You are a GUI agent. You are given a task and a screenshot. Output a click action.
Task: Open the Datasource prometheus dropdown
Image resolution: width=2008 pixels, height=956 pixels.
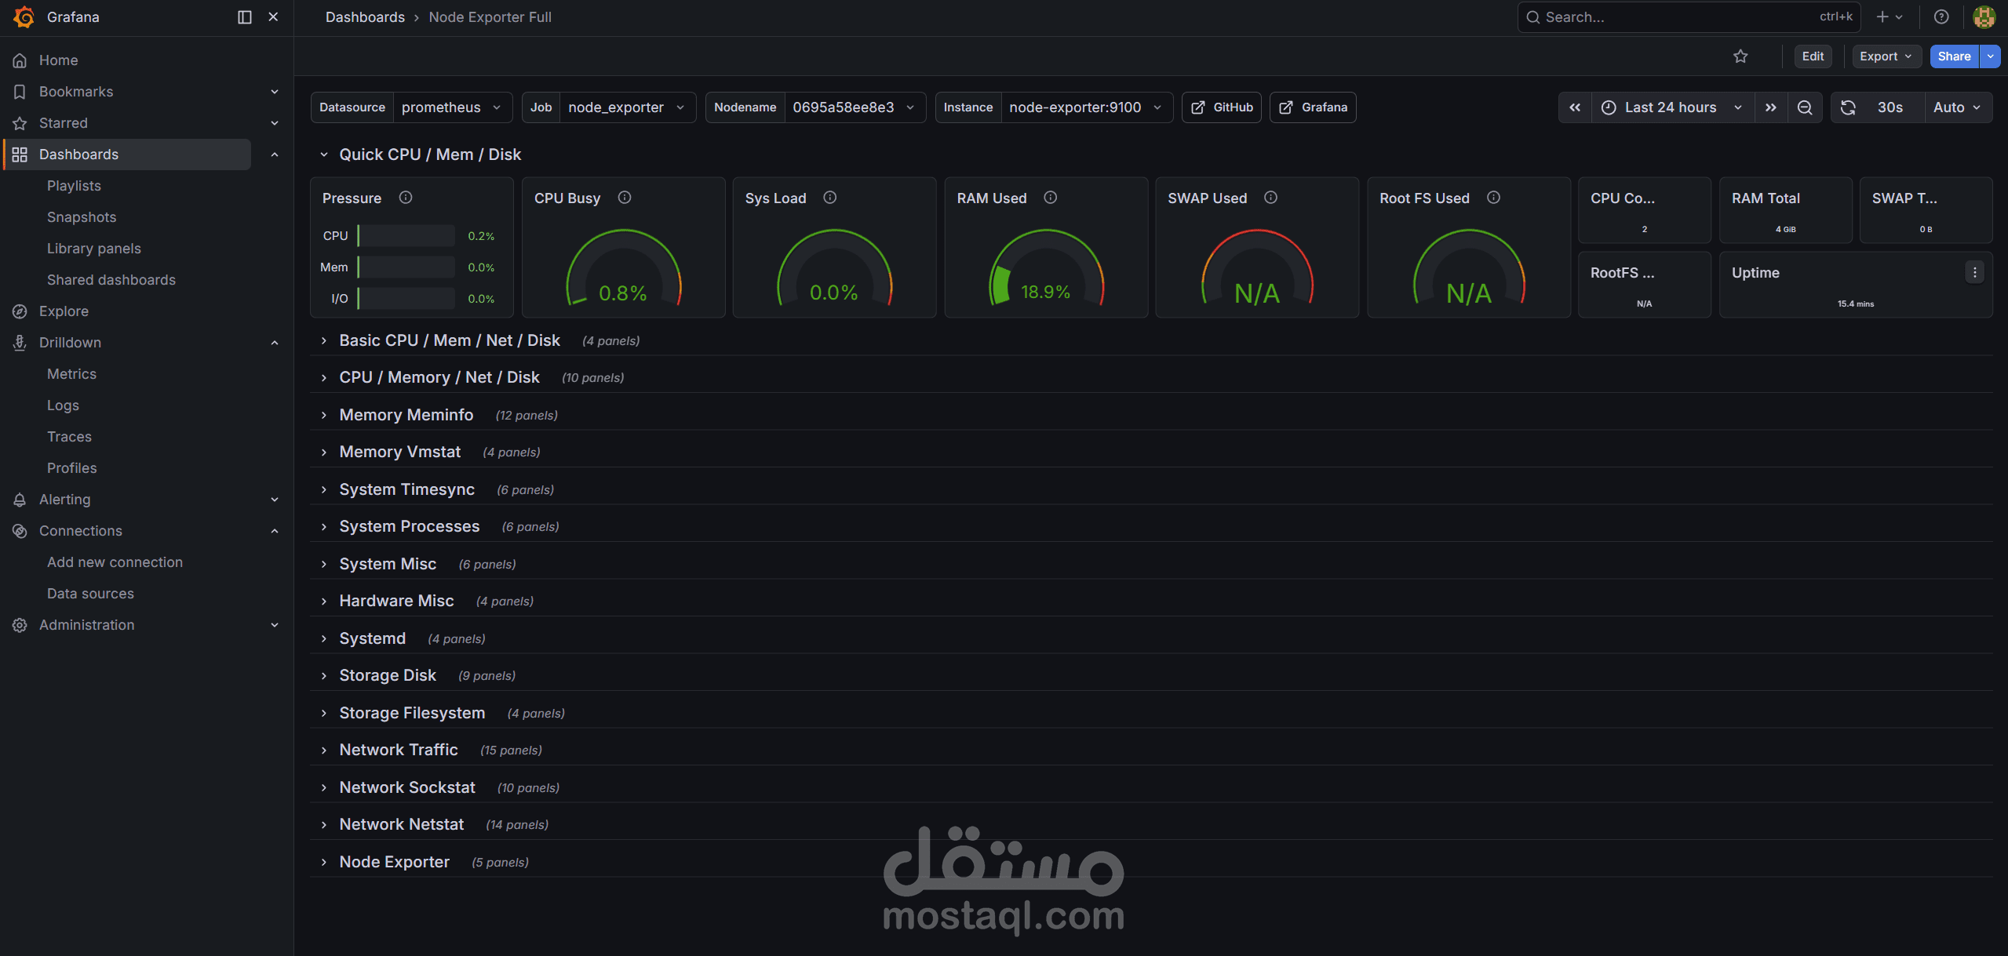click(x=450, y=107)
